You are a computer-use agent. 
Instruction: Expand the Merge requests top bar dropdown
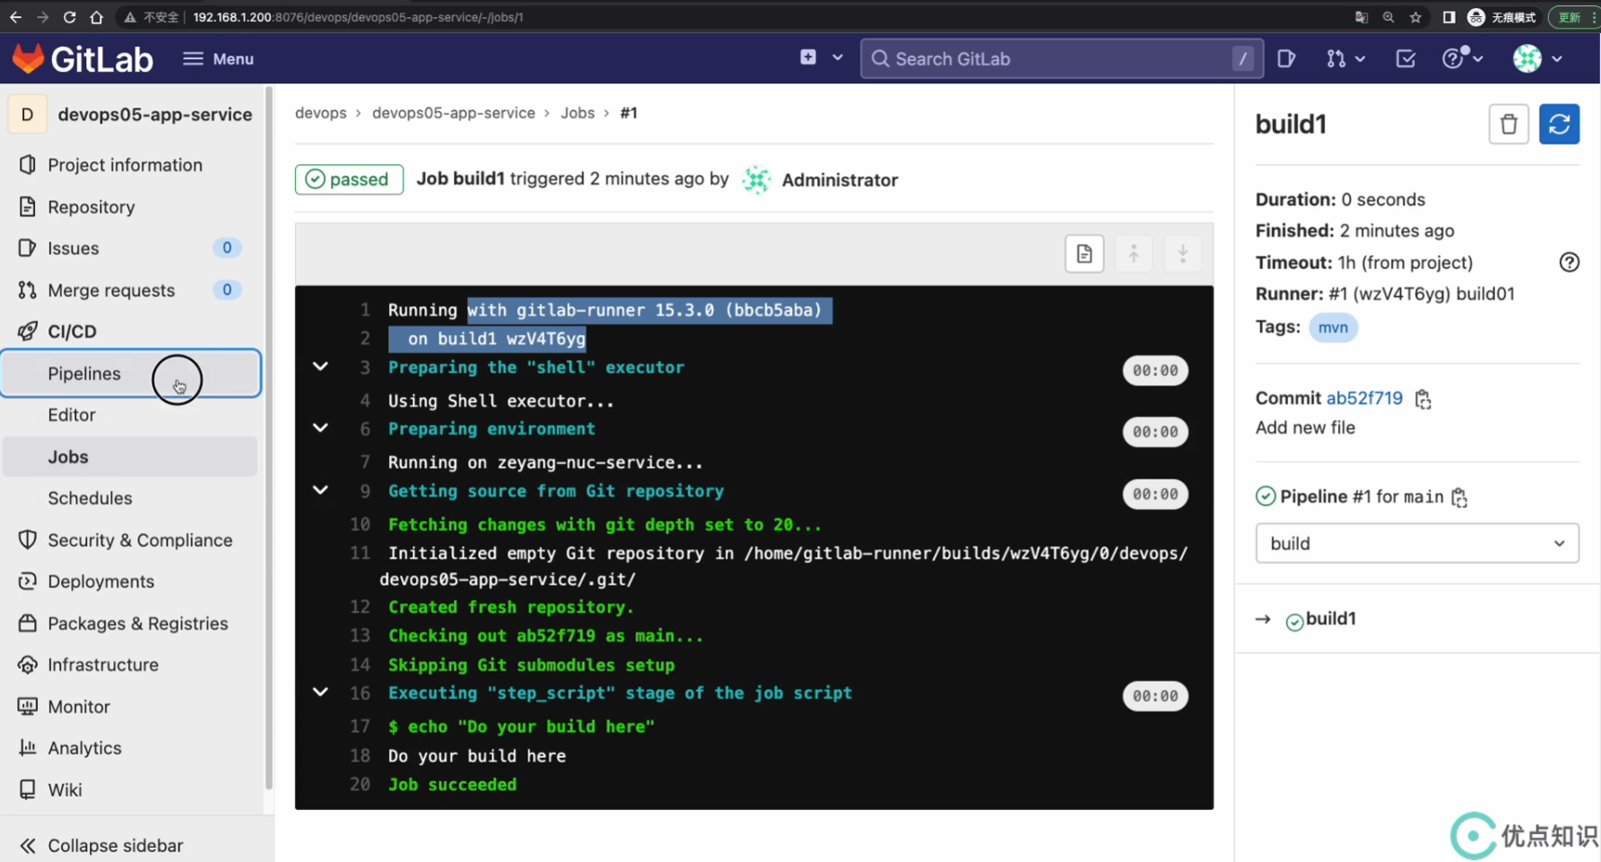pos(1361,59)
